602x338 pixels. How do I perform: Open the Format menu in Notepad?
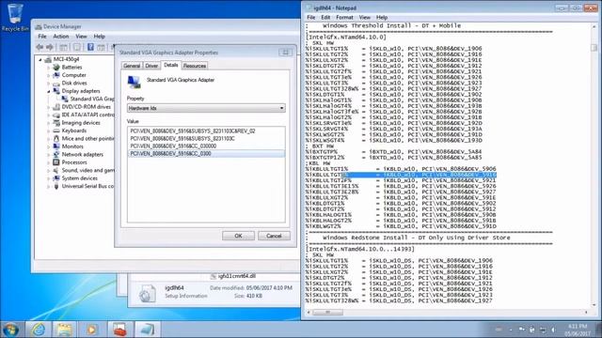coord(344,17)
